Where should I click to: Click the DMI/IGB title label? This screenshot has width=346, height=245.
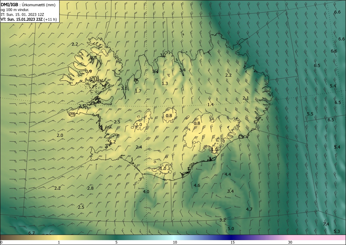click(x=9, y=4)
